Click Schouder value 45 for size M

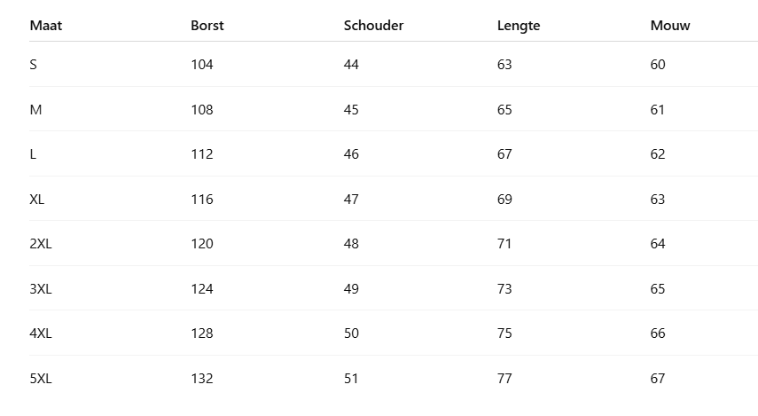click(351, 110)
